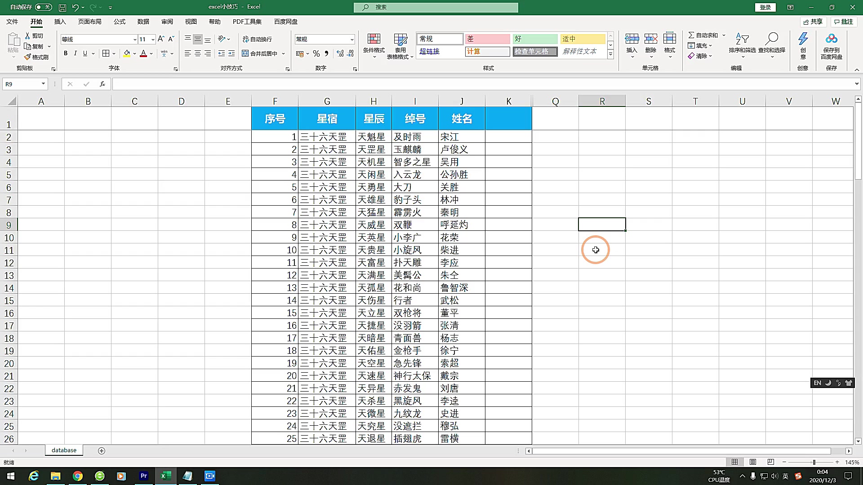Toggle the AutoSave switch
Image resolution: width=863 pixels, height=485 pixels.
pos(43,7)
